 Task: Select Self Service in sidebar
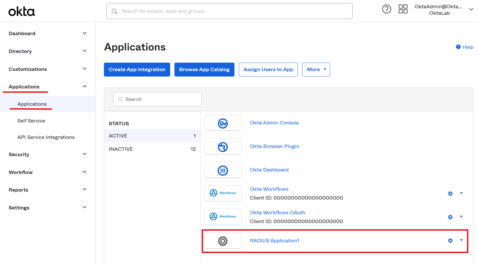pyautogui.click(x=31, y=121)
